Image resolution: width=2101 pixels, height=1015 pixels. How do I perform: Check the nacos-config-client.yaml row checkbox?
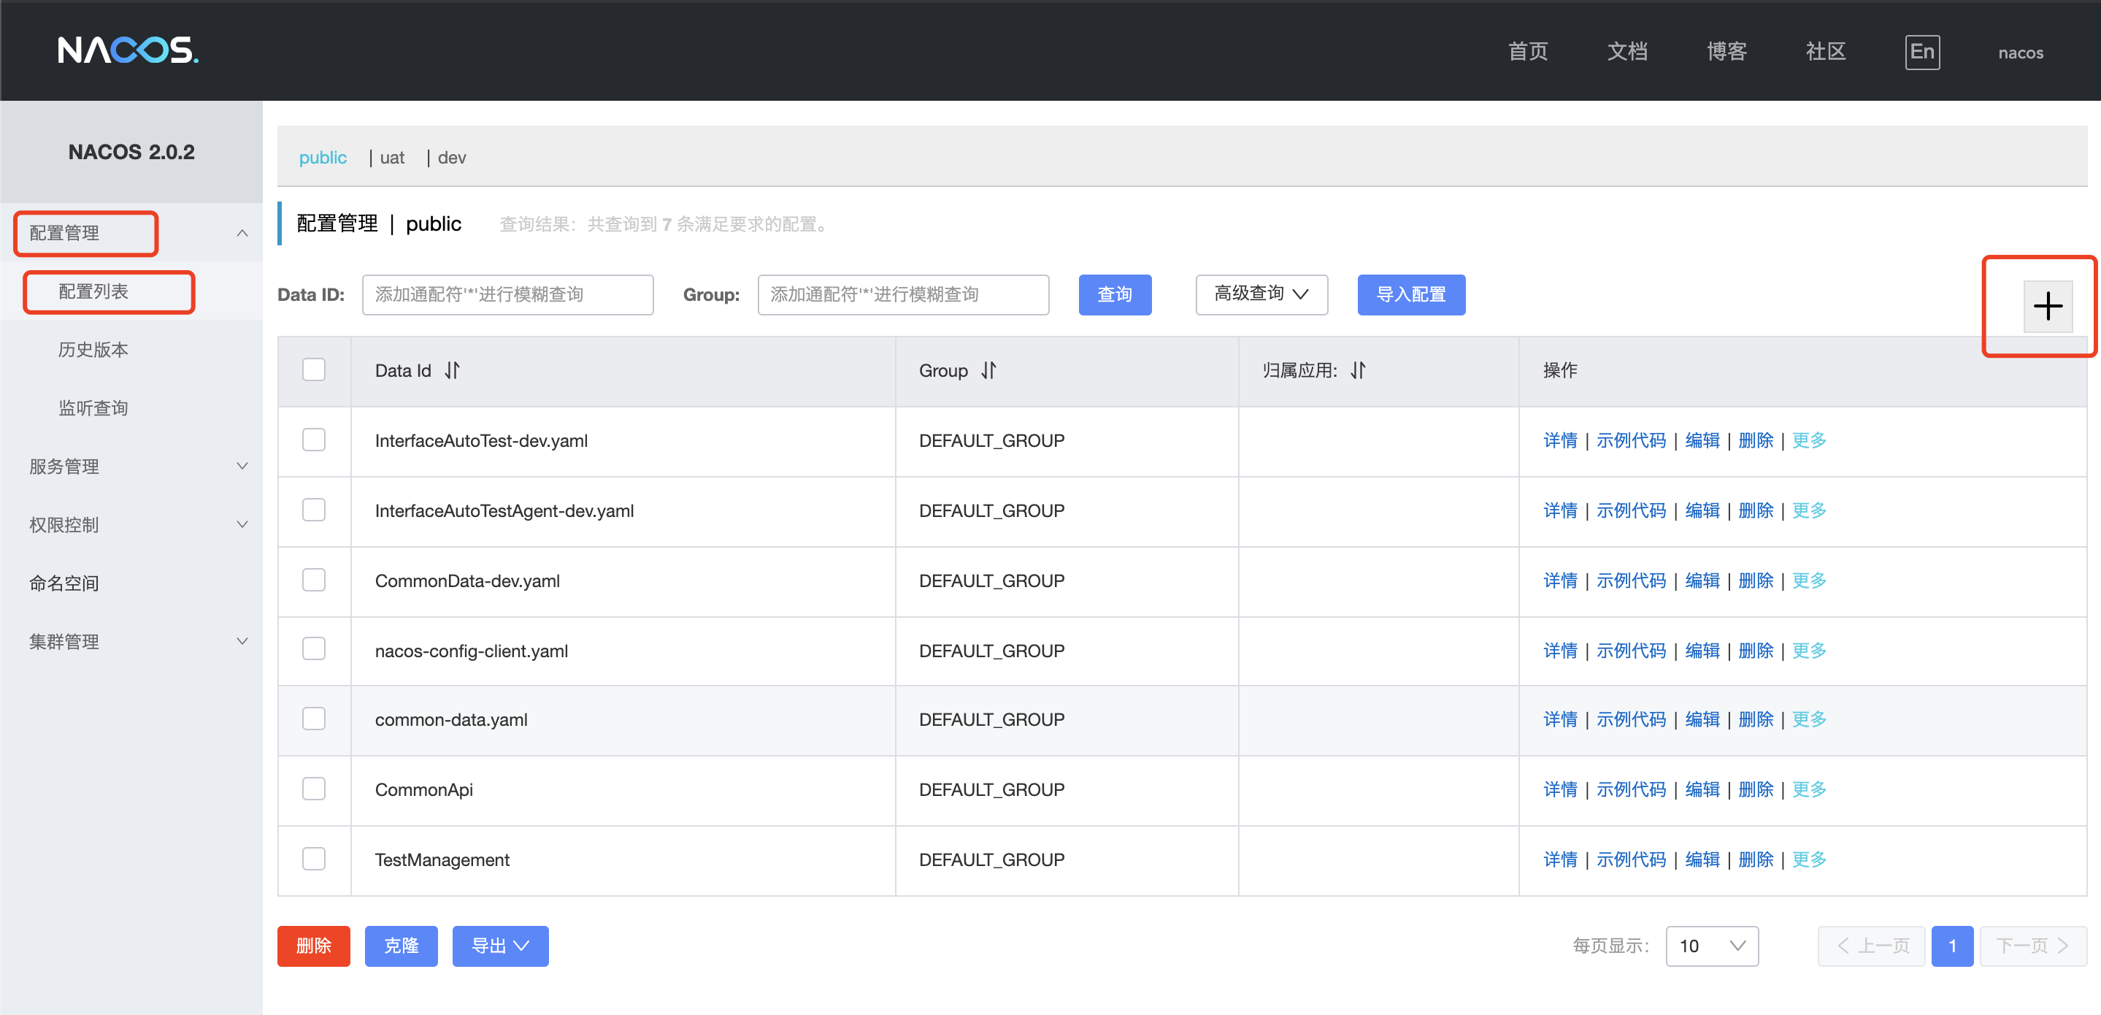314,648
